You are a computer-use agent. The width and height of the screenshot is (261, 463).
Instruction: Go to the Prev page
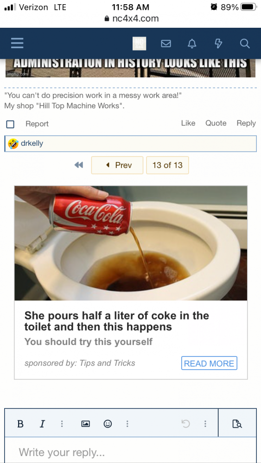click(117, 165)
